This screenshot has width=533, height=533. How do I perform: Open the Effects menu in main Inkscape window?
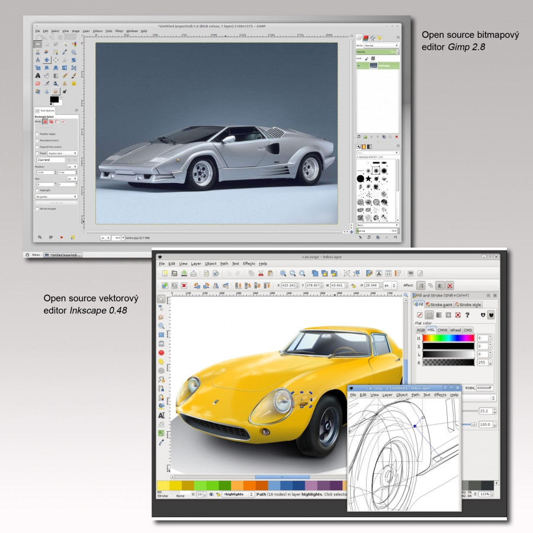(x=249, y=264)
